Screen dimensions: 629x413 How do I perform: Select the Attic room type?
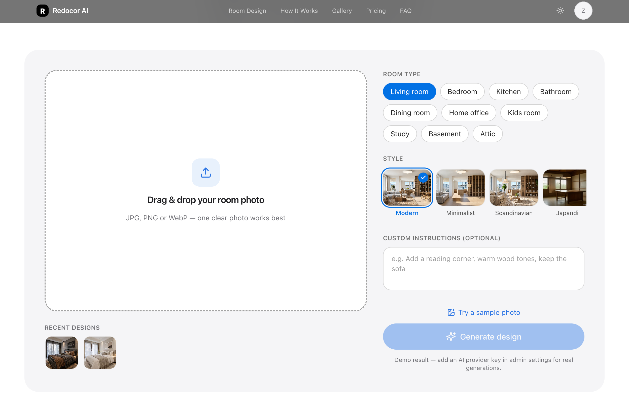coord(487,134)
